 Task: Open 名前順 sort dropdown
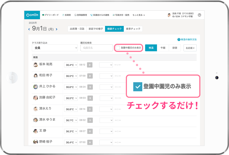pyautogui.click(x=190, y=48)
